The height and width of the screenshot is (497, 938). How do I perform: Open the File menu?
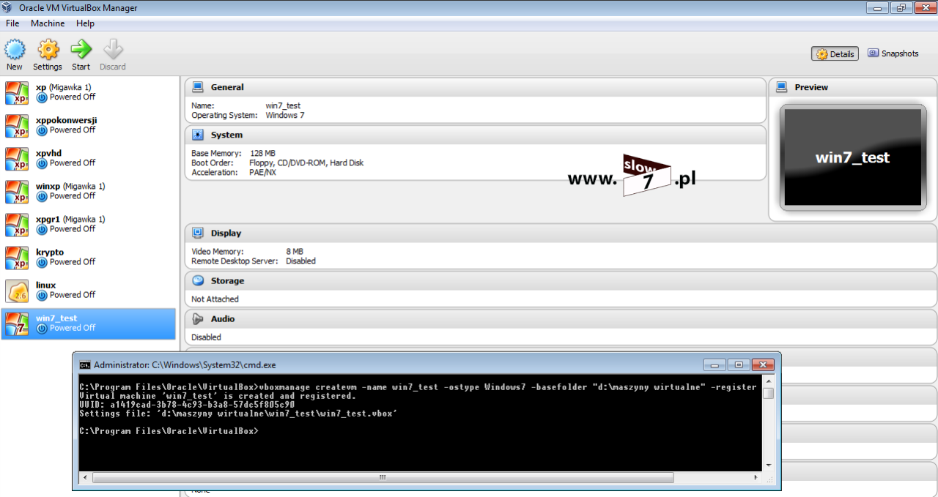click(x=12, y=23)
